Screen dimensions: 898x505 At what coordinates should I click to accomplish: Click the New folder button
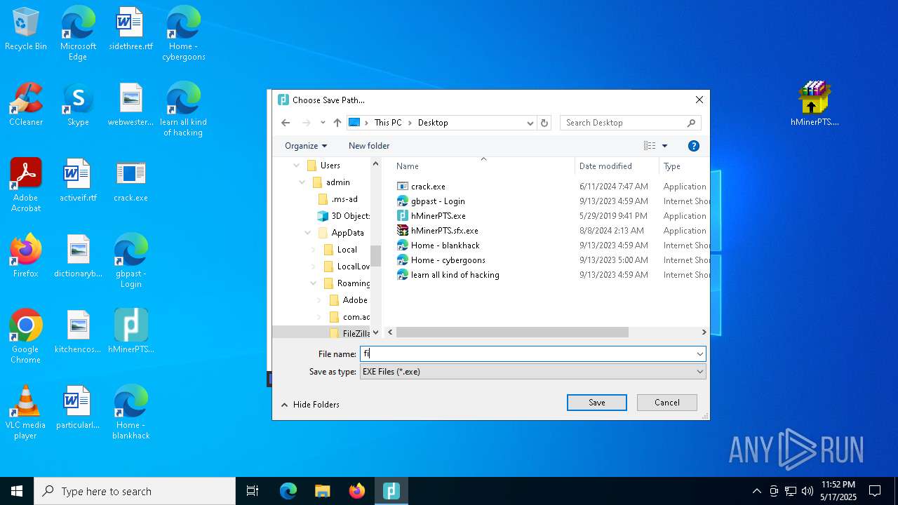click(369, 146)
